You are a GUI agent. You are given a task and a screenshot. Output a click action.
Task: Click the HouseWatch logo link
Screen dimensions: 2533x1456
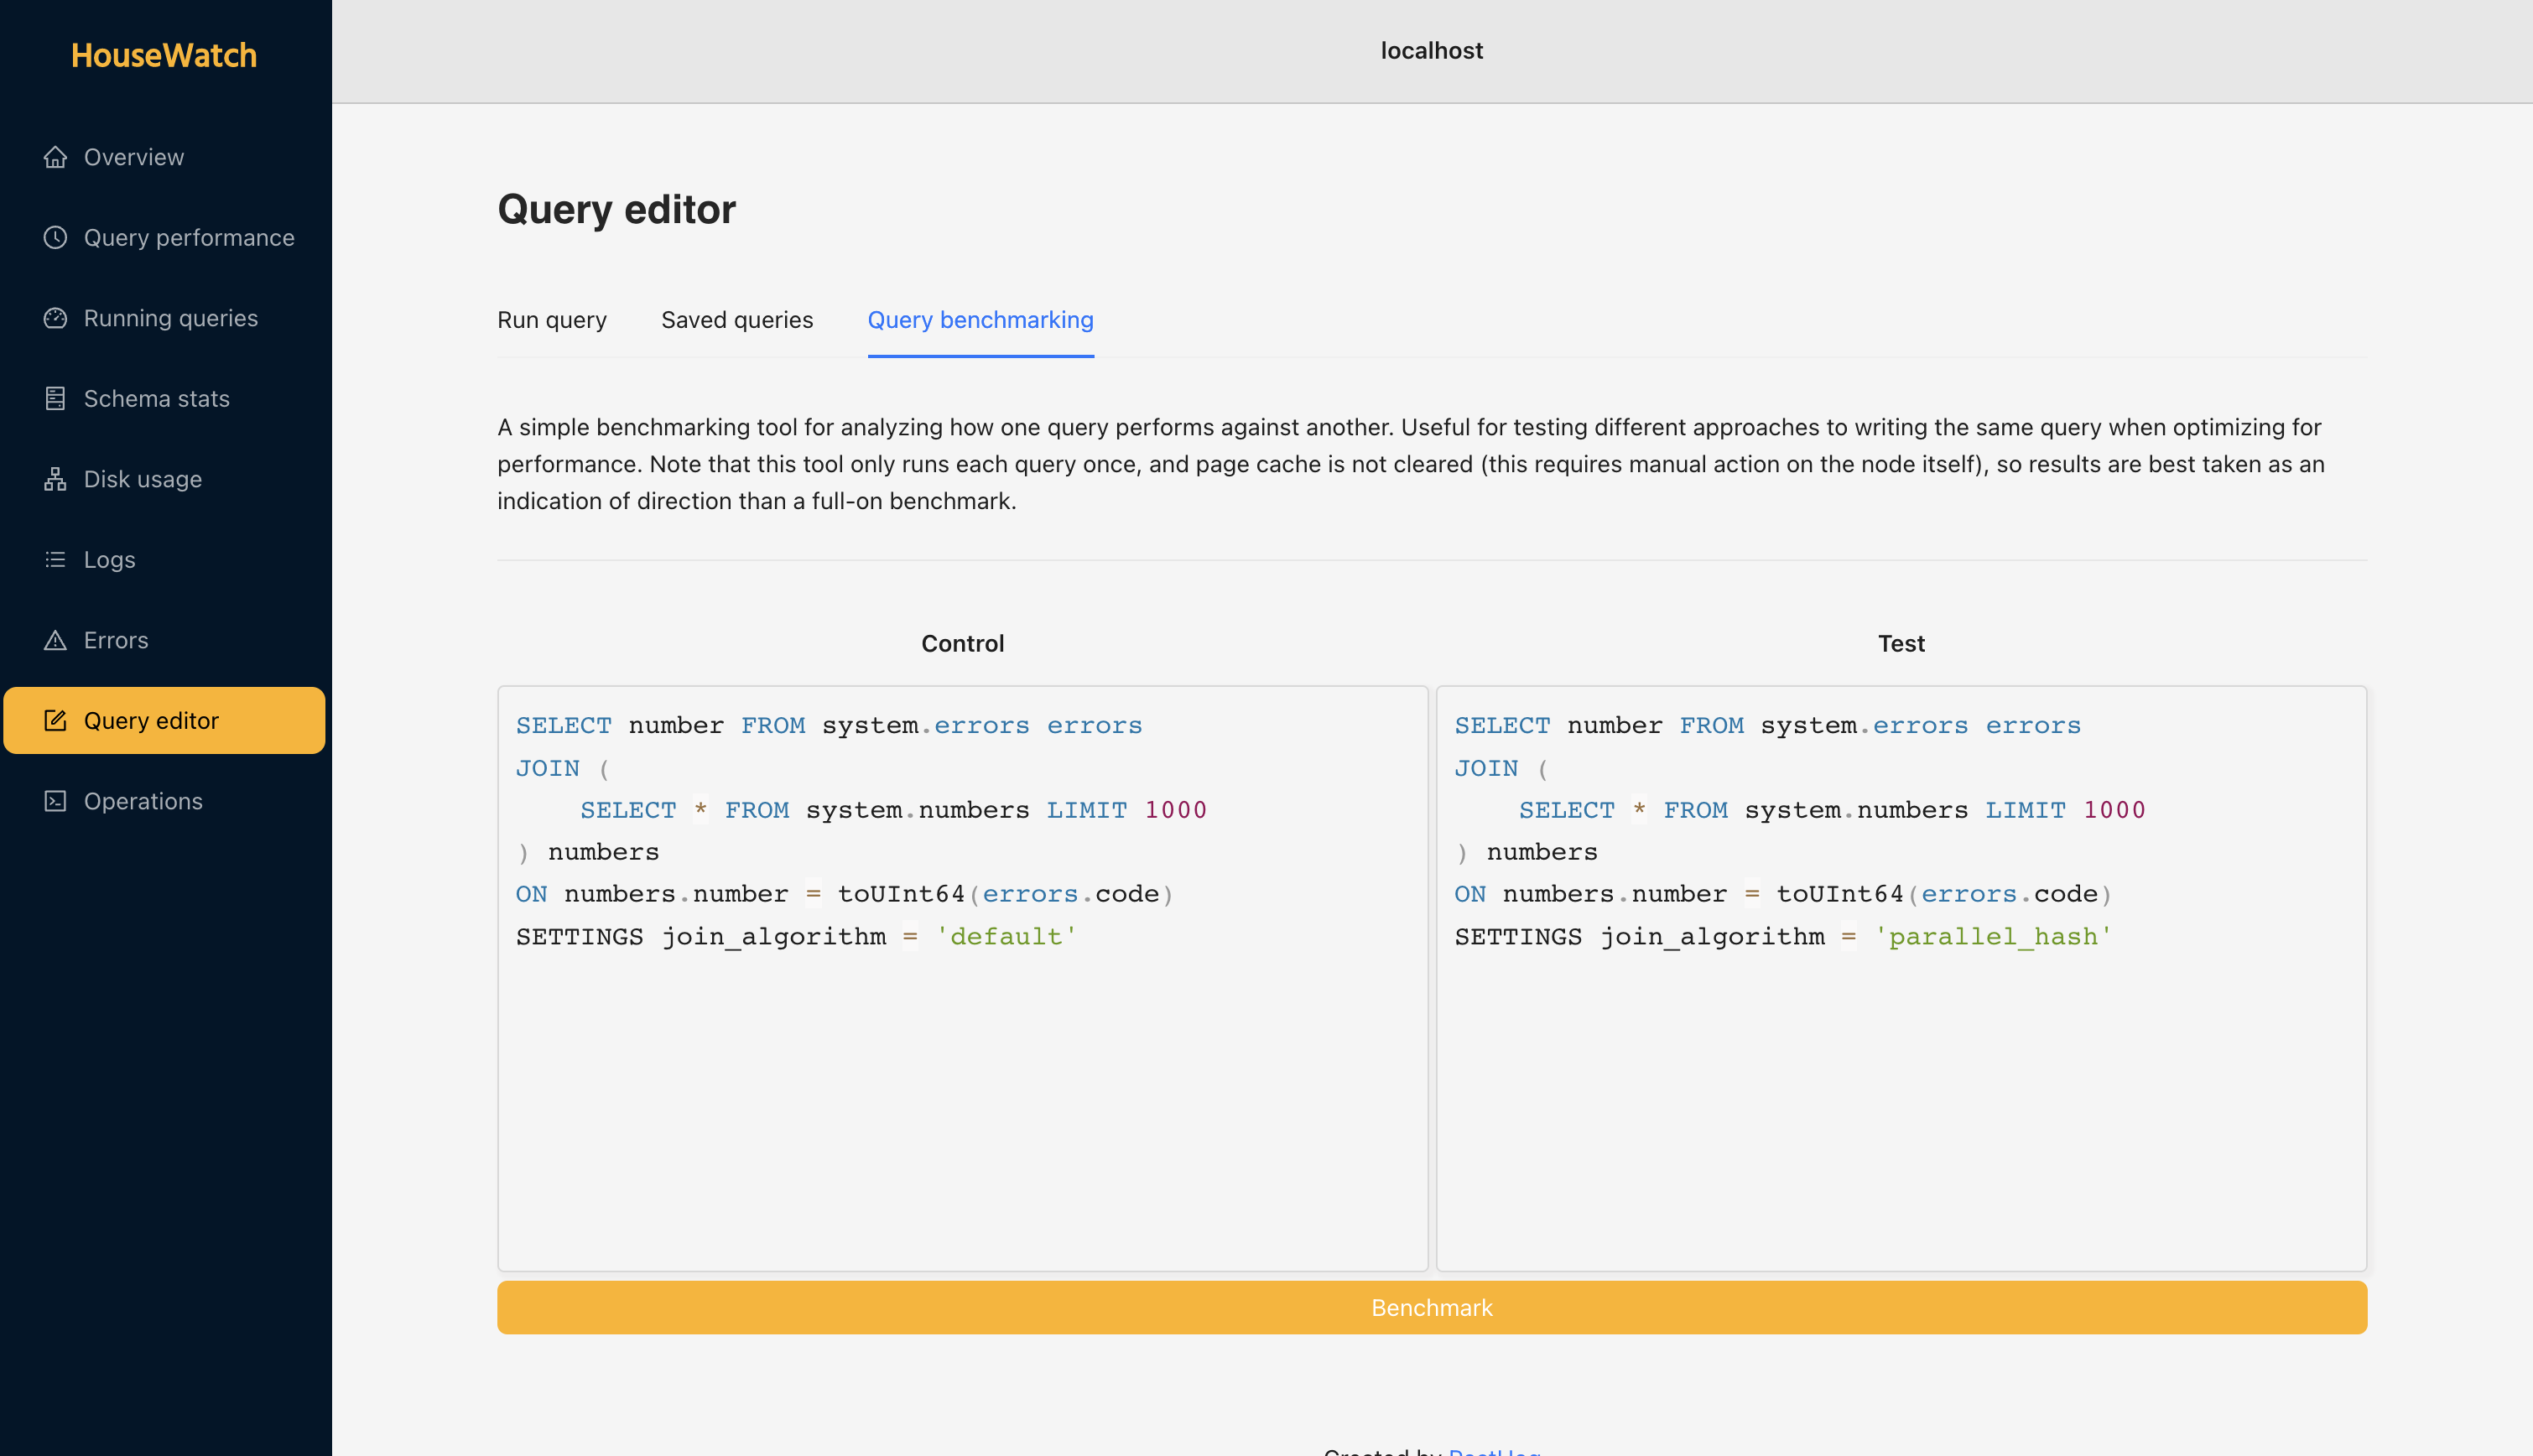[x=165, y=52]
